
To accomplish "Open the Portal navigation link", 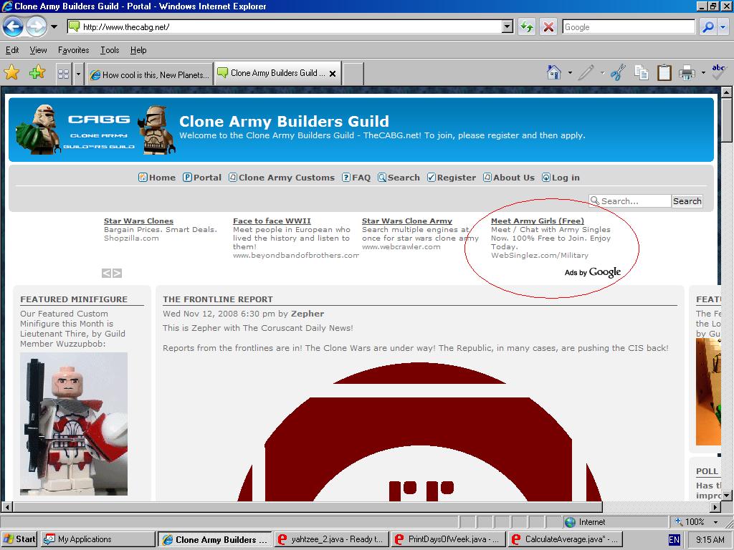I will pyautogui.click(x=201, y=178).
